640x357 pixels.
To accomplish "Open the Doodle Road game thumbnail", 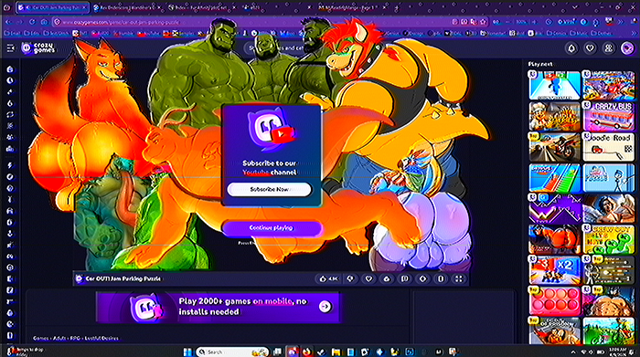I will coord(609,147).
